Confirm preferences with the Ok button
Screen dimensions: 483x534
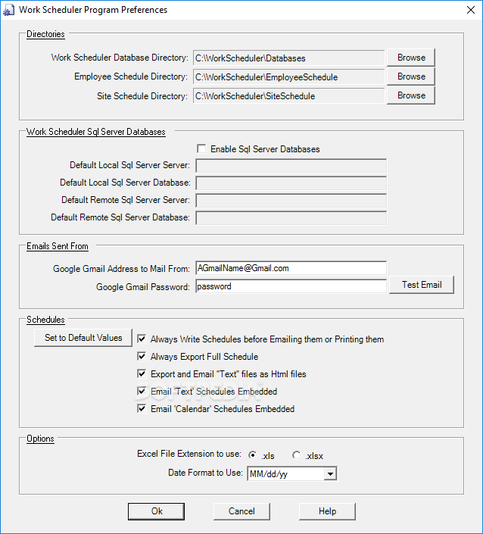156,511
